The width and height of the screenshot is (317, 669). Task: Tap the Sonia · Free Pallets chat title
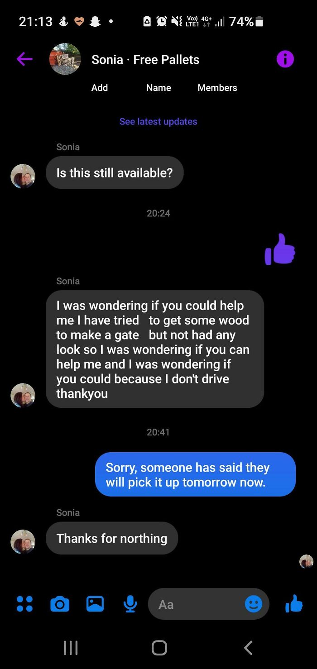145,59
